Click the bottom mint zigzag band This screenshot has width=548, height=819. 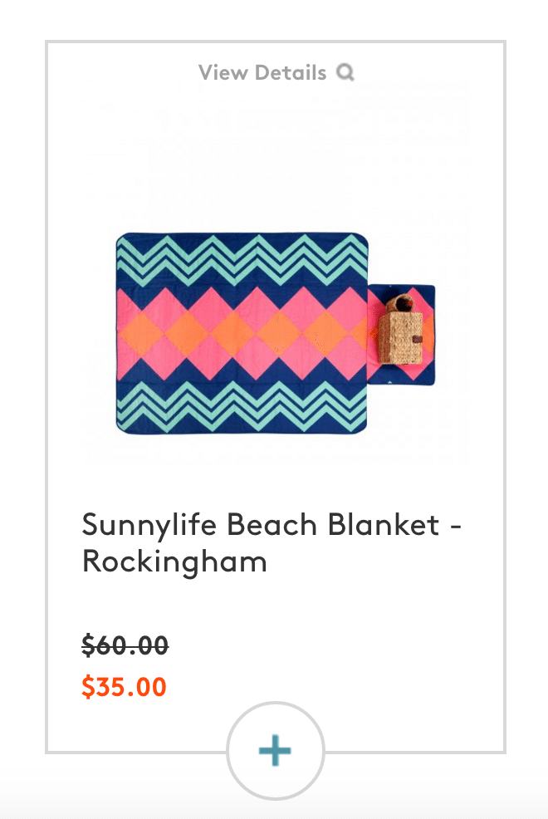[x=242, y=406]
